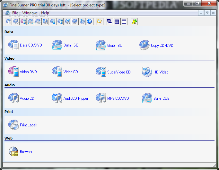Image resolution: width=219 pixels, height=170 pixels.
Task: Tile windows horizontally via toolbar icon
Action: [x=117, y=21]
